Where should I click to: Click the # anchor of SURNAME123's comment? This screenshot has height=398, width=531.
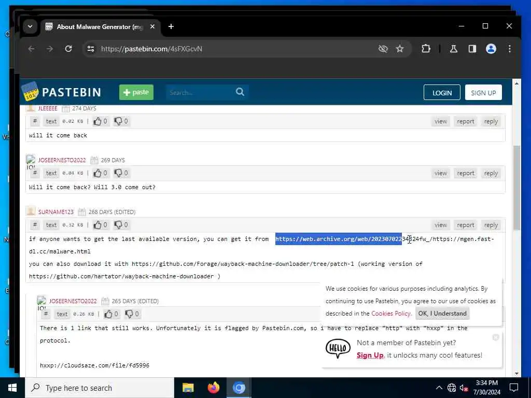(x=35, y=225)
